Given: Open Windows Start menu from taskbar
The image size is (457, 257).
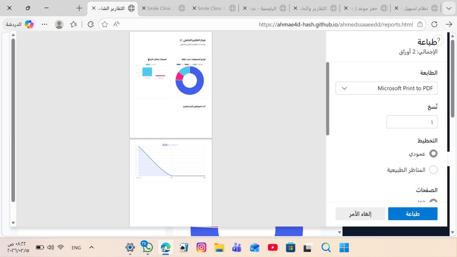Looking at the screenshot, I should pyautogui.click(x=344, y=247).
